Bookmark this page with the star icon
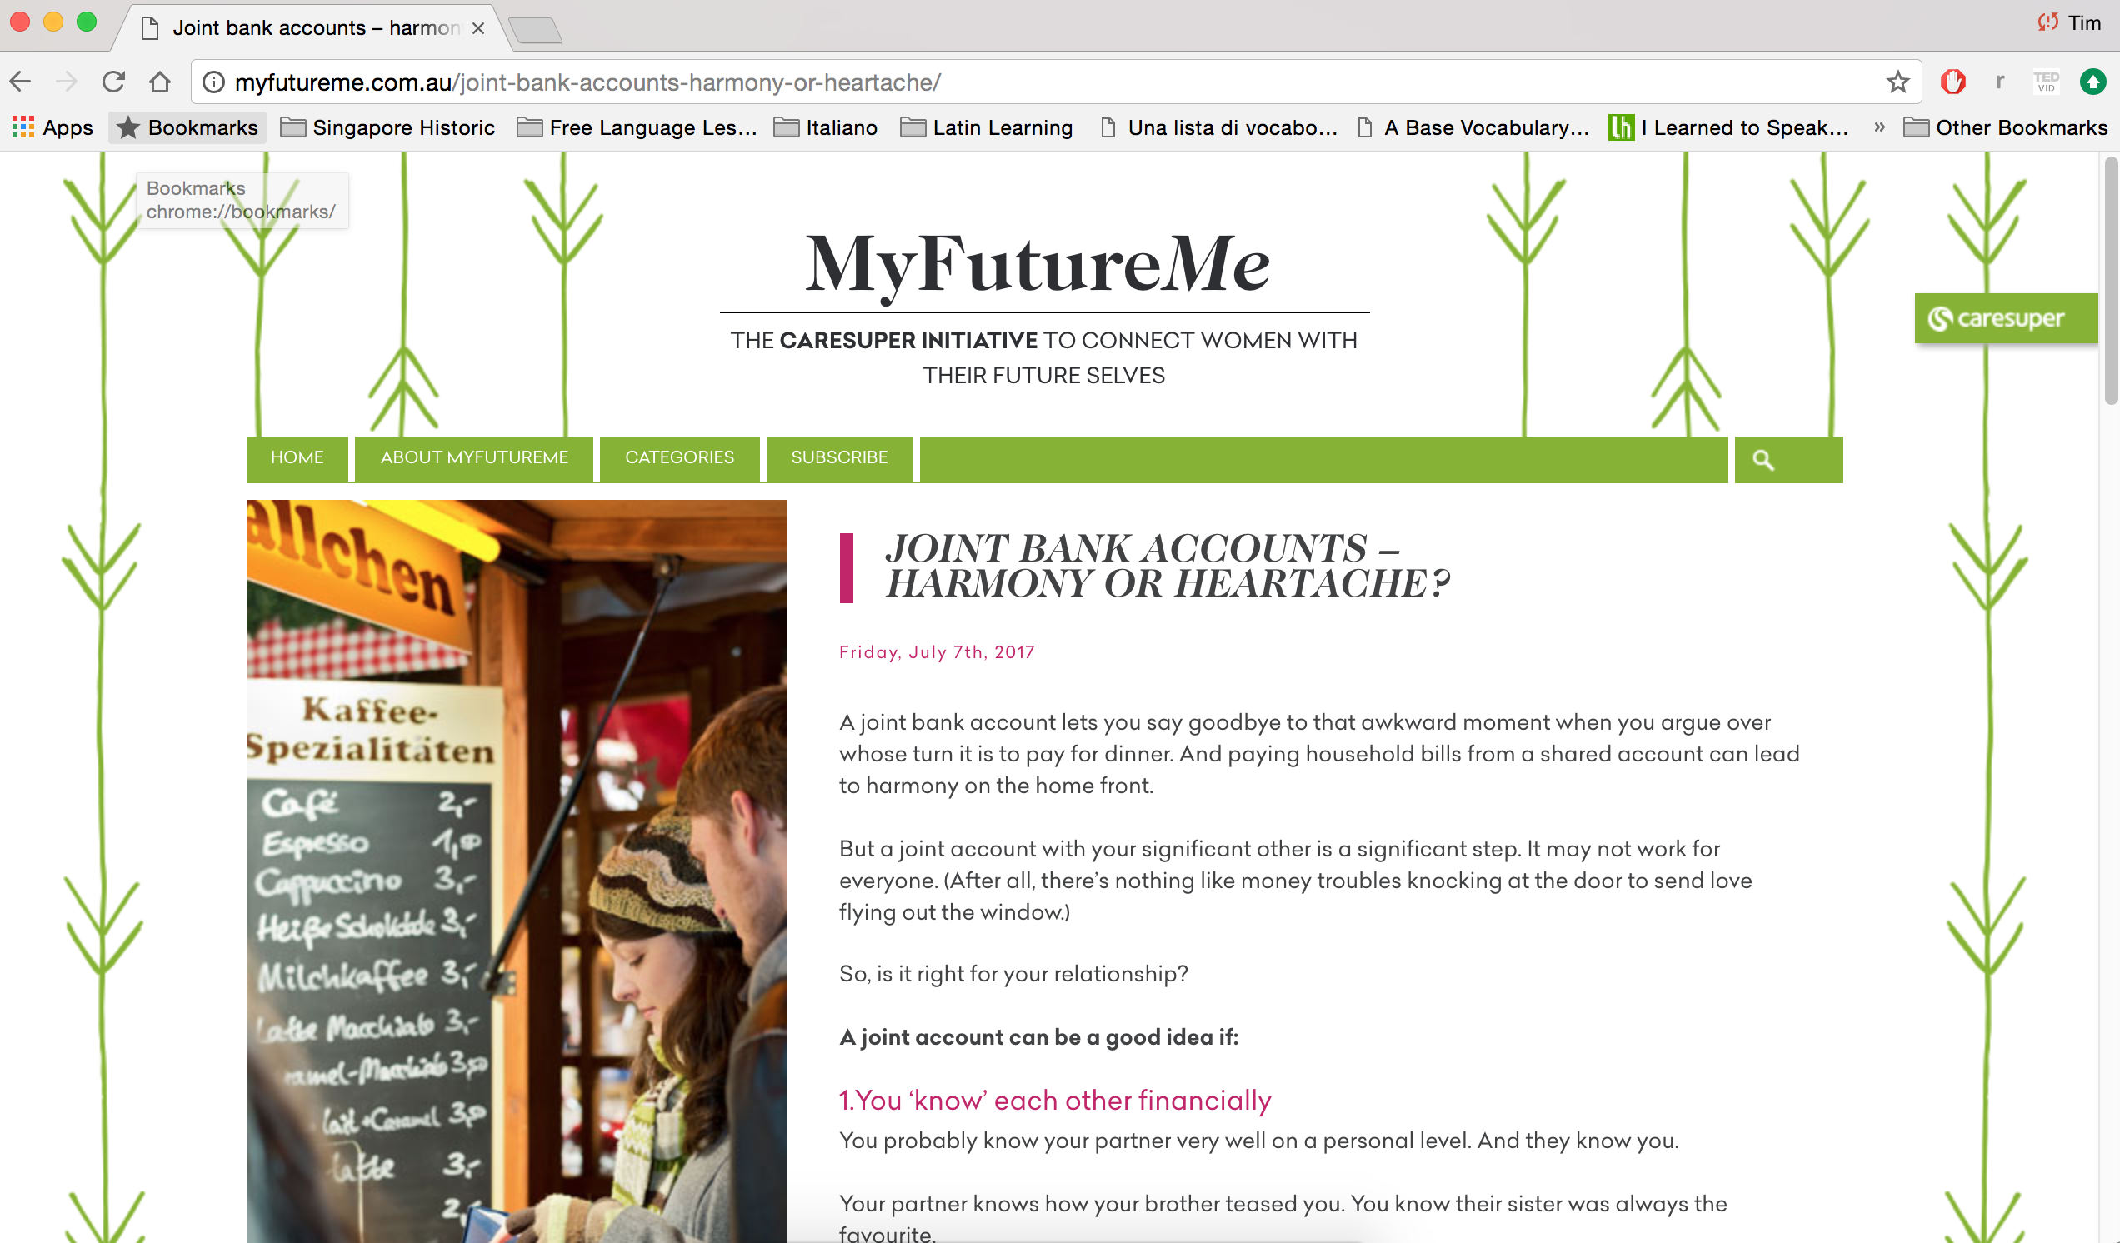The width and height of the screenshot is (2120, 1243). [1897, 82]
